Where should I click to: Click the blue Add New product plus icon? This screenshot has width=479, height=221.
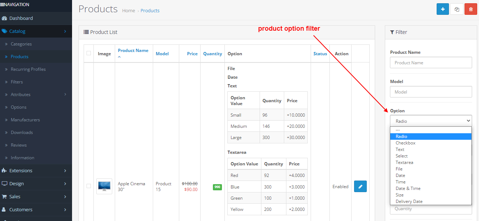pos(442,9)
